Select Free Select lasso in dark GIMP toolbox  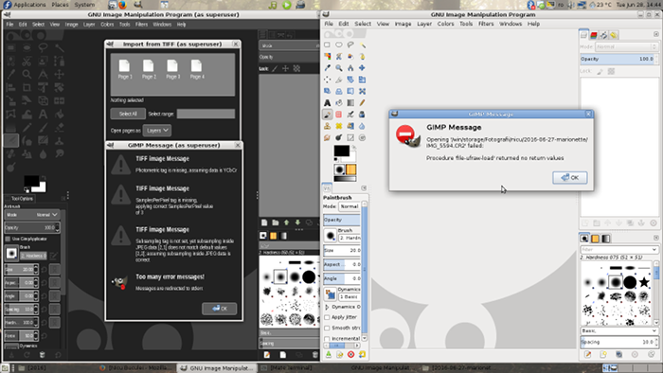(43, 47)
